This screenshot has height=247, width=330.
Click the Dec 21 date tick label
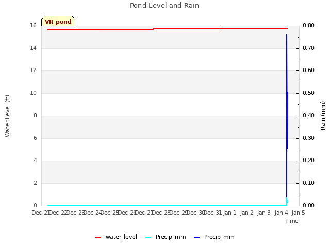coord(40,213)
